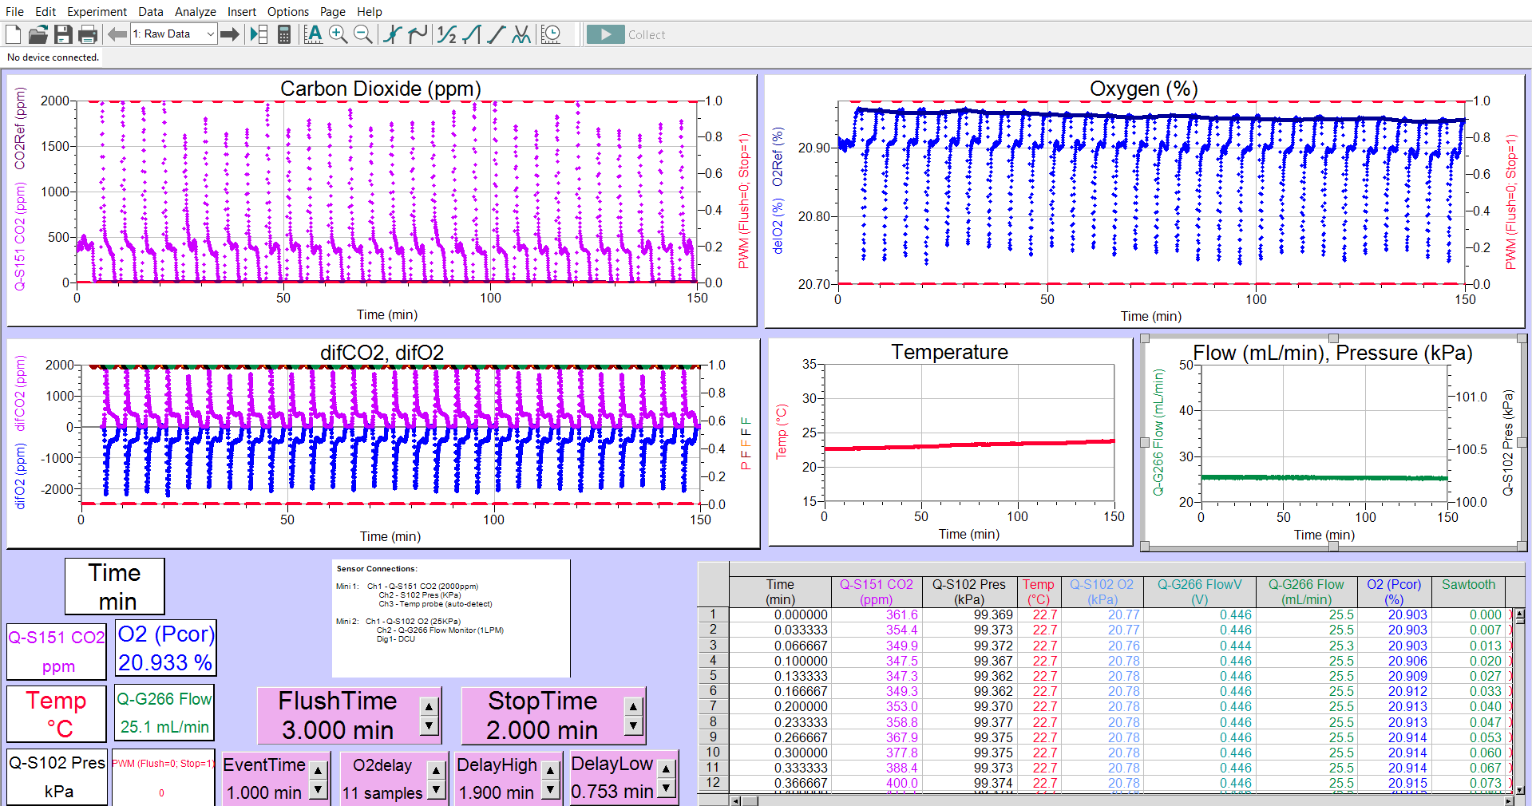Click the Open file folder icon
This screenshot has width=1532, height=806.
tap(38, 34)
